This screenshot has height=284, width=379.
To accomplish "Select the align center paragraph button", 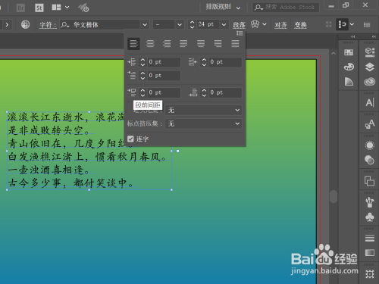I will (150, 44).
